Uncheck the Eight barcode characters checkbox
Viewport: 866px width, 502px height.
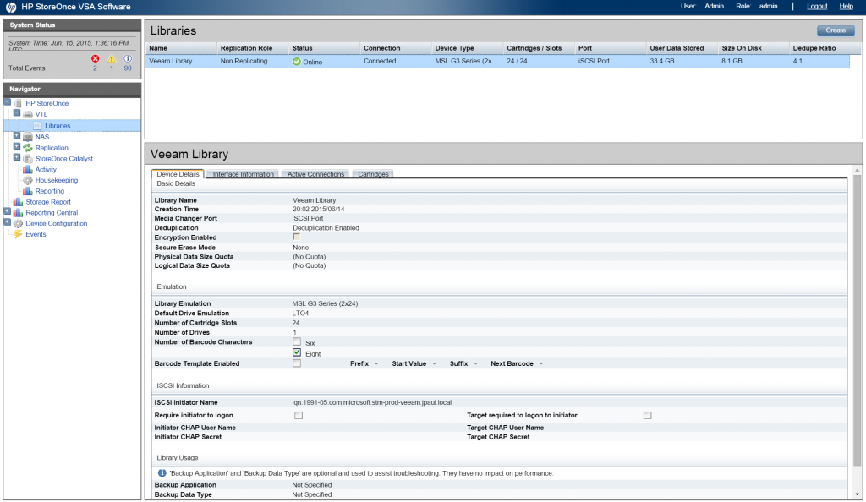[297, 352]
